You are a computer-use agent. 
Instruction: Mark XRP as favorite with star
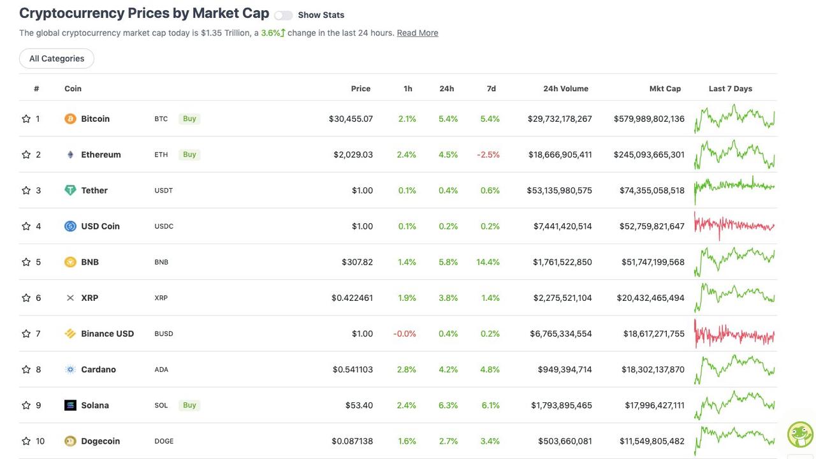(x=26, y=298)
